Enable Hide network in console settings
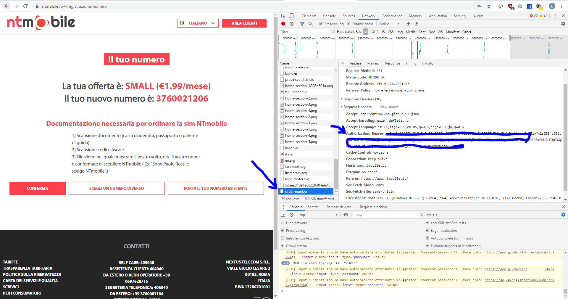This screenshot has height=299, width=568. click(x=283, y=223)
